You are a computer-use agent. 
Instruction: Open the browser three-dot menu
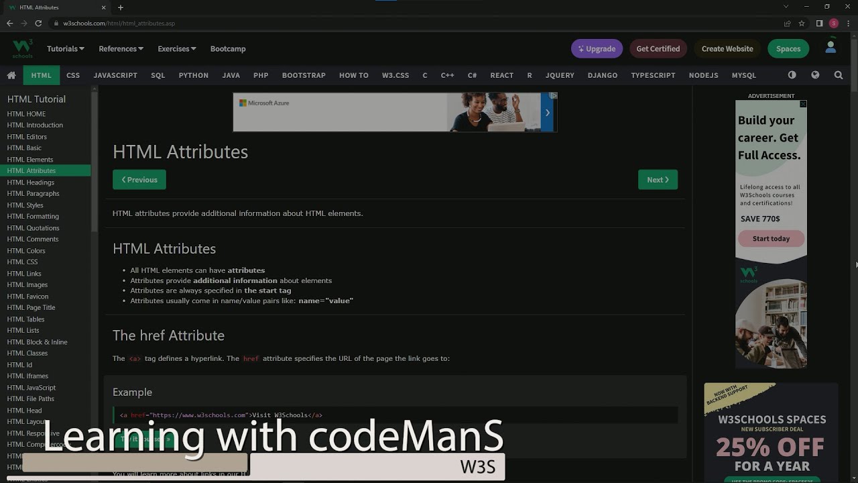pyautogui.click(x=849, y=23)
